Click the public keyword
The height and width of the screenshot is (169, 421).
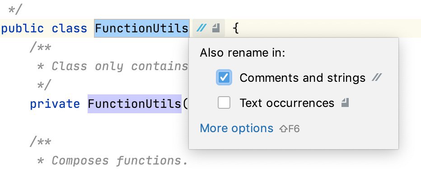point(23,28)
